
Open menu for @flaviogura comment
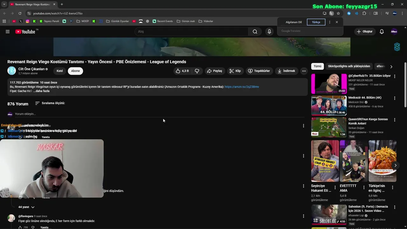pyautogui.click(x=303, y=216)
